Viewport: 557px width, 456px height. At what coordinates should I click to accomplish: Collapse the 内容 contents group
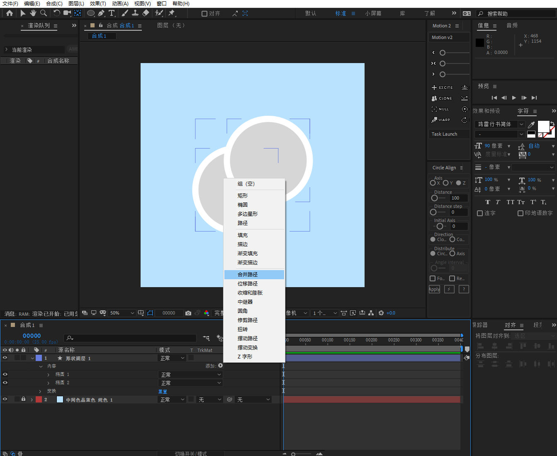[x=41, y=366]
